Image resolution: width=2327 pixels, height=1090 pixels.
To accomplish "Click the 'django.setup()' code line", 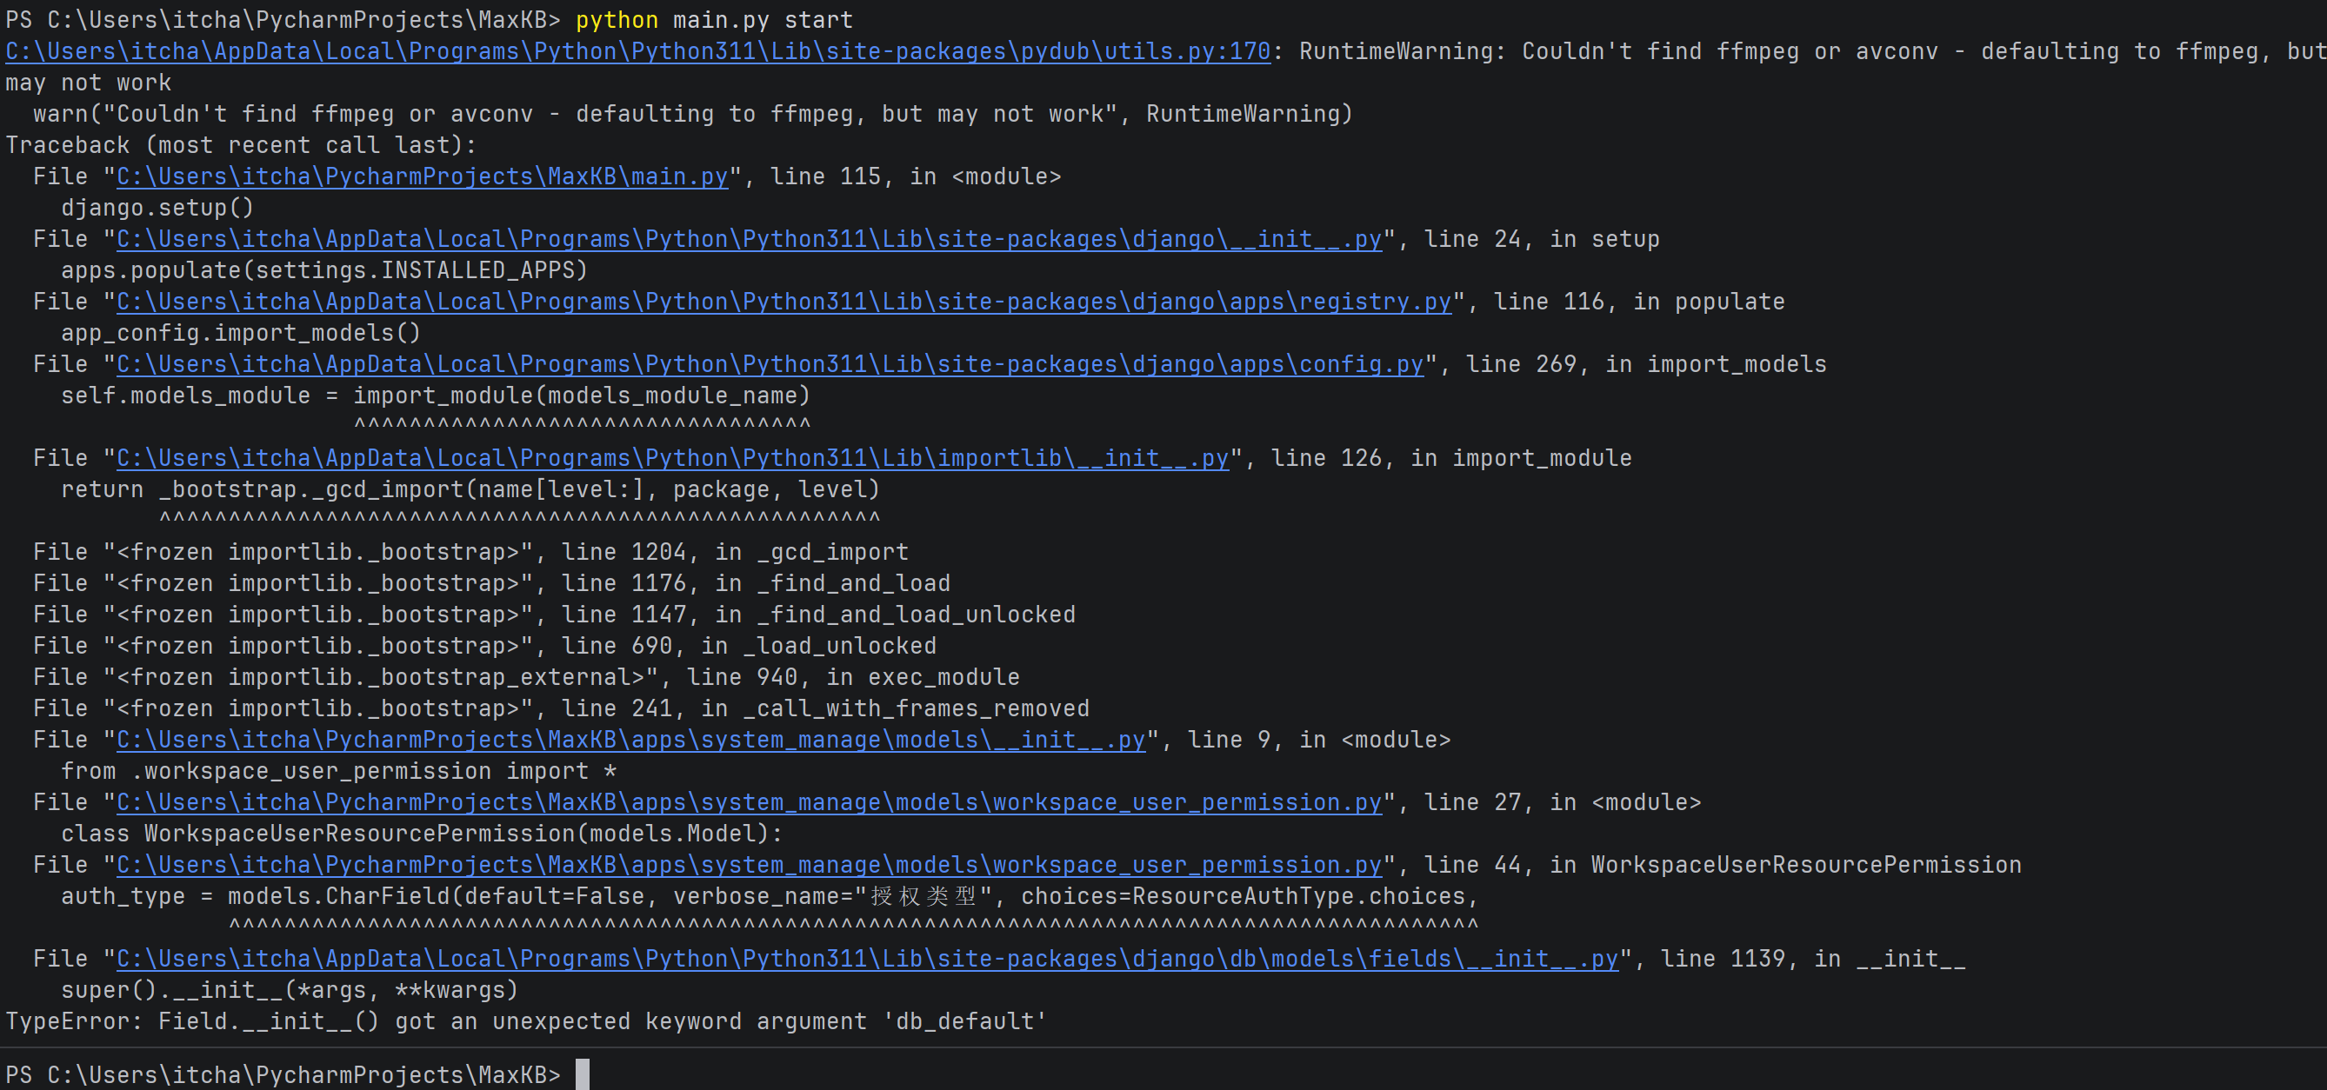I will tap(157, 208).
